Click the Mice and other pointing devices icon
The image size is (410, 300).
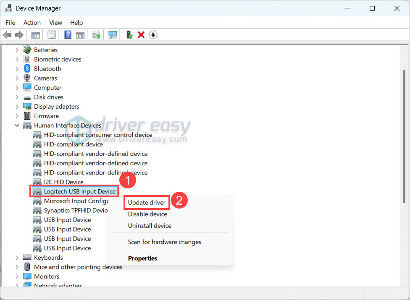click(x=27, y=267)
